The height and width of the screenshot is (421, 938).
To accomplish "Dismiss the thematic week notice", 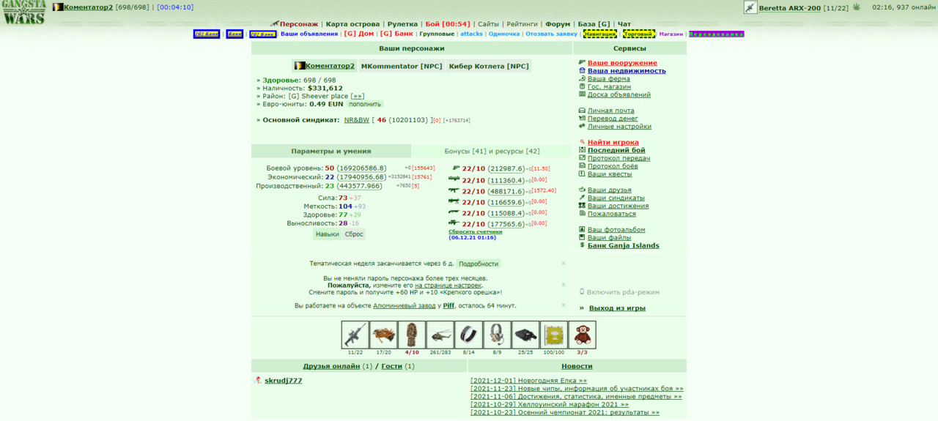I will tap(564, 263).
